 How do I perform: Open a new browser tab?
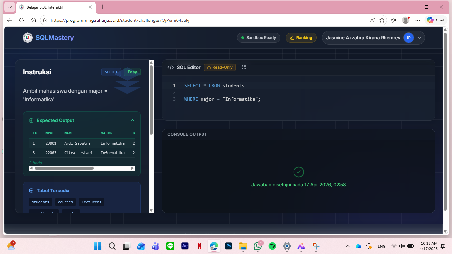(102, 7)
